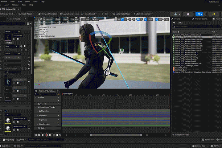Expand the LeftForeArm track
This screenshot has width=222, height=148.
point(37,111)
